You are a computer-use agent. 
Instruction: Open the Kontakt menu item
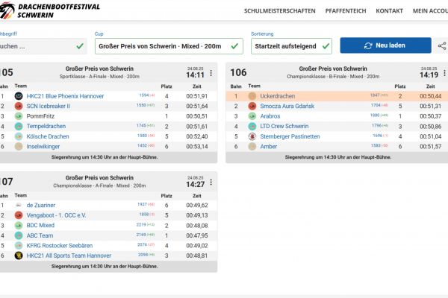point(389,11)
